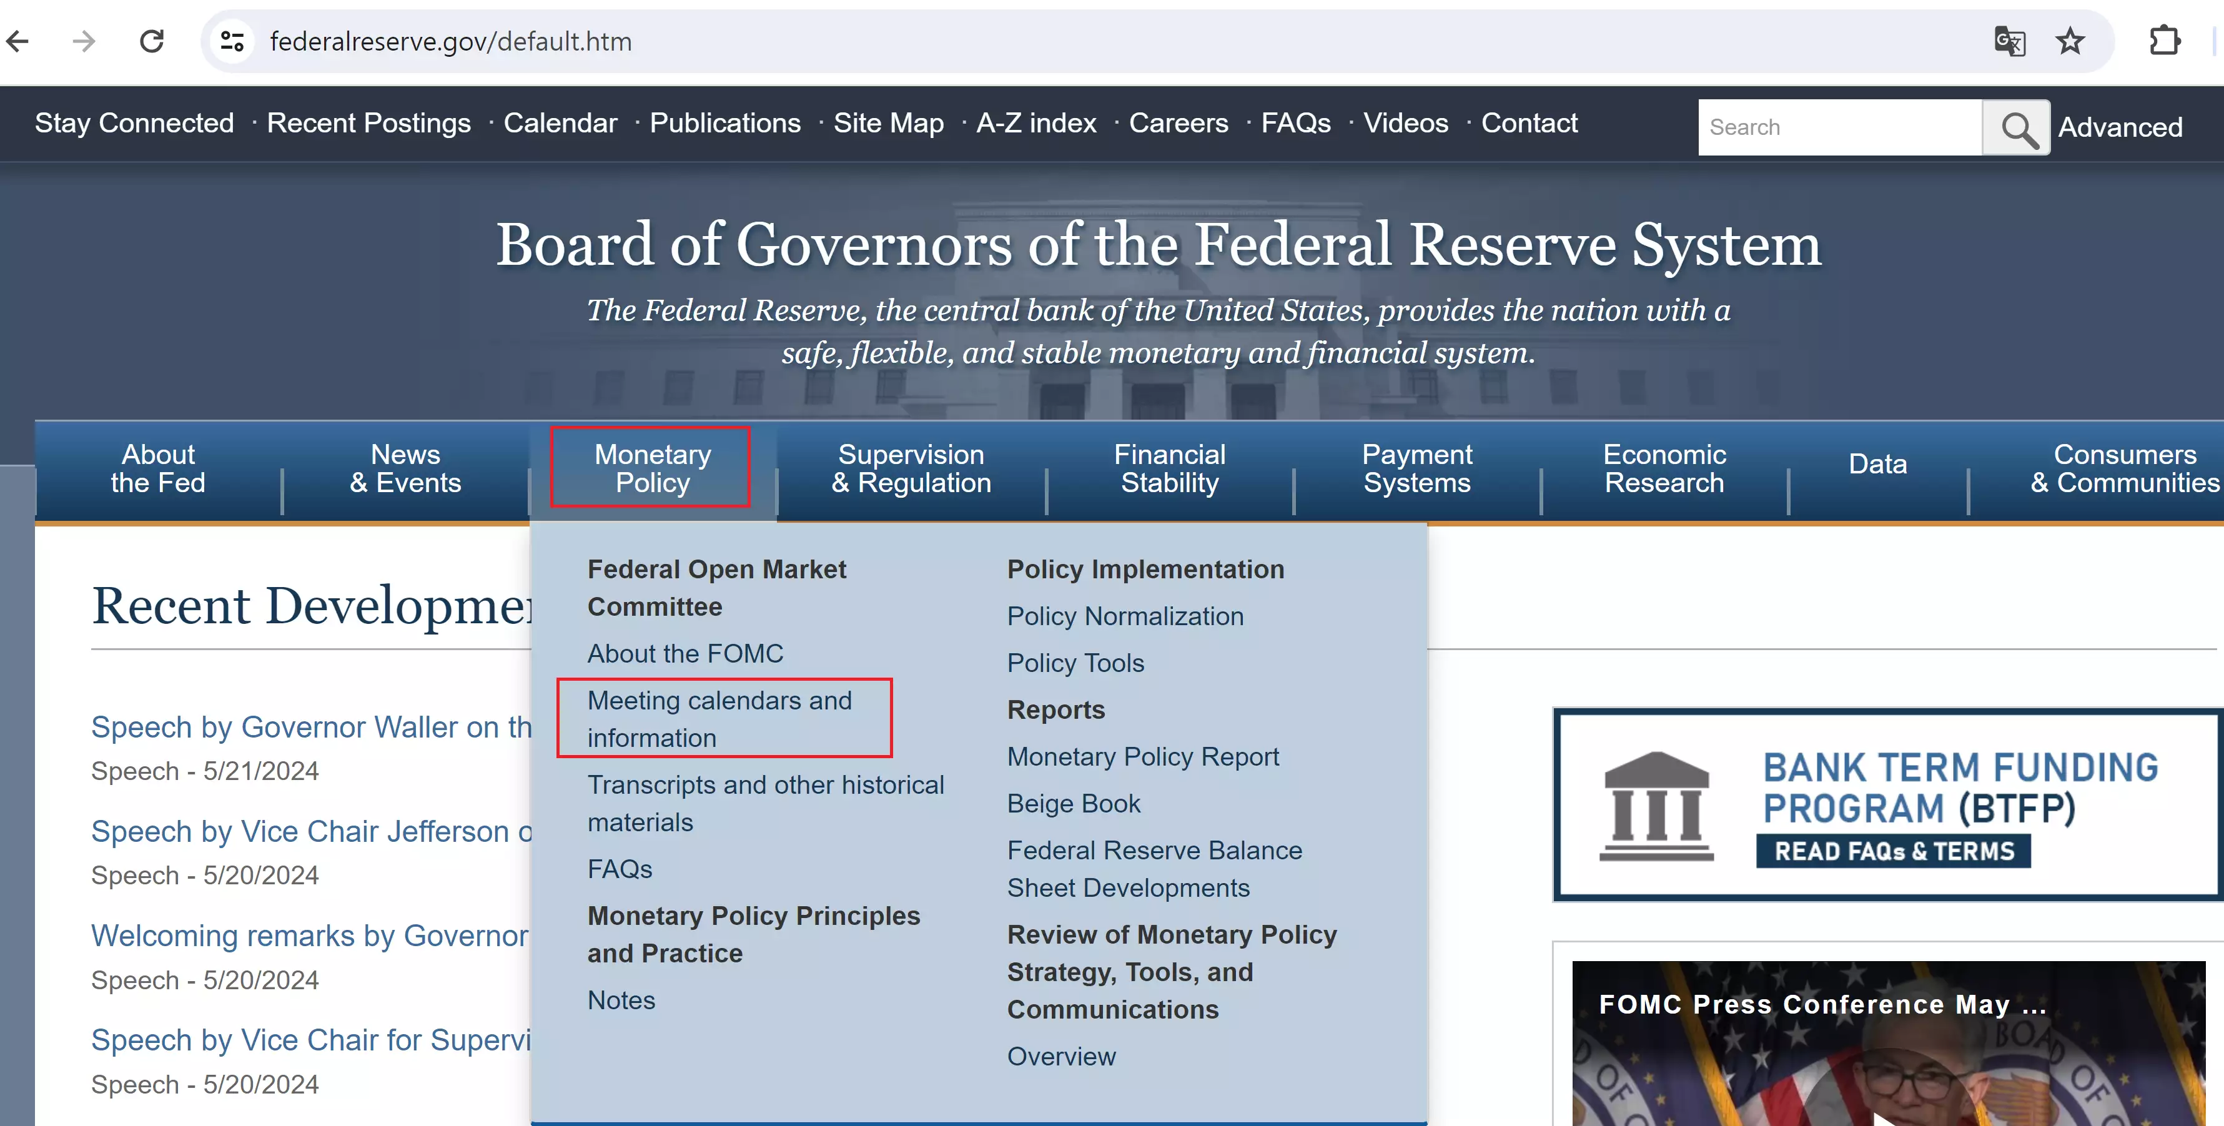Open Transcripts and other historical materials
2224x1126 pixels.
[766, 803]
